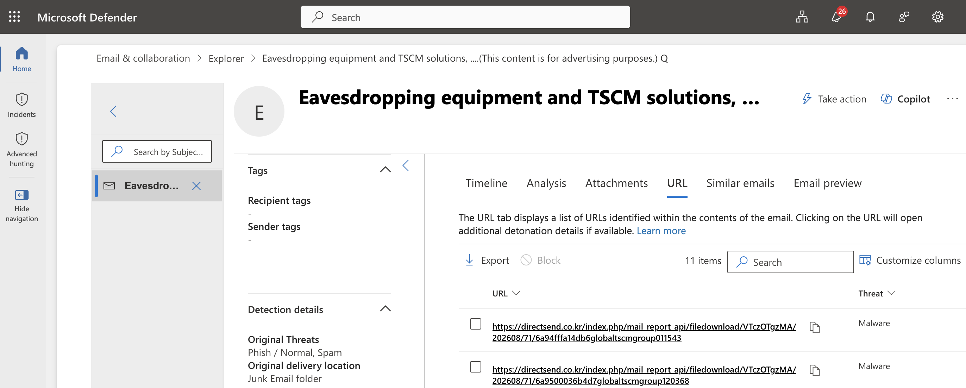Focus the top Microsoft Defender search box

(465, 17)
